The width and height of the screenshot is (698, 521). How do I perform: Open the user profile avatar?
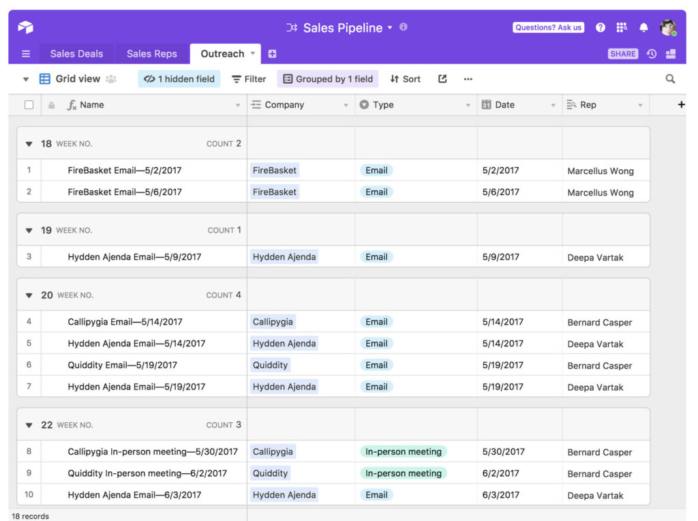tap(668, 27)
